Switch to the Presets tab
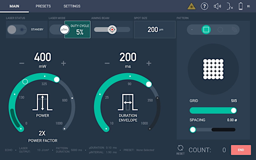 pyautogui.click(x=43, y=6)
